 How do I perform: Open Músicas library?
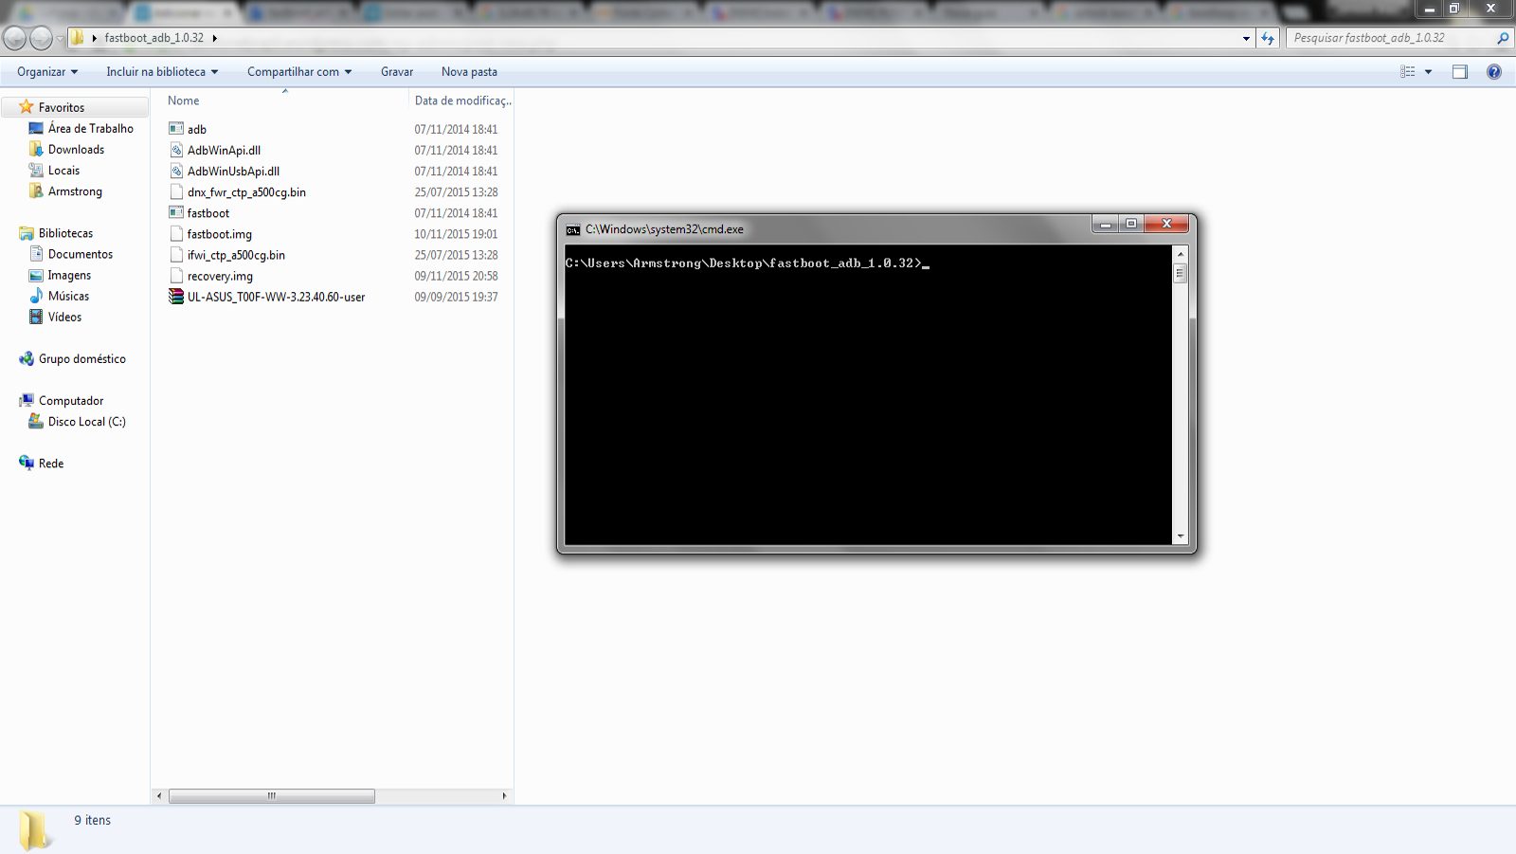click(68, 296)
